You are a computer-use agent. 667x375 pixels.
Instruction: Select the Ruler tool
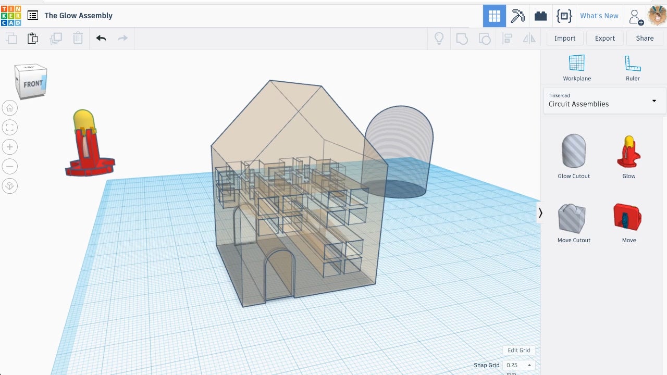pos(633,68)
